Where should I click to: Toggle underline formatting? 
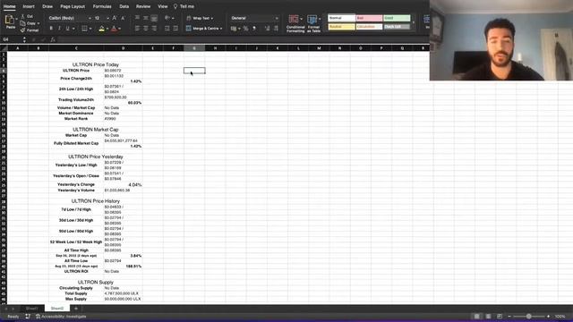click(68, 29)
